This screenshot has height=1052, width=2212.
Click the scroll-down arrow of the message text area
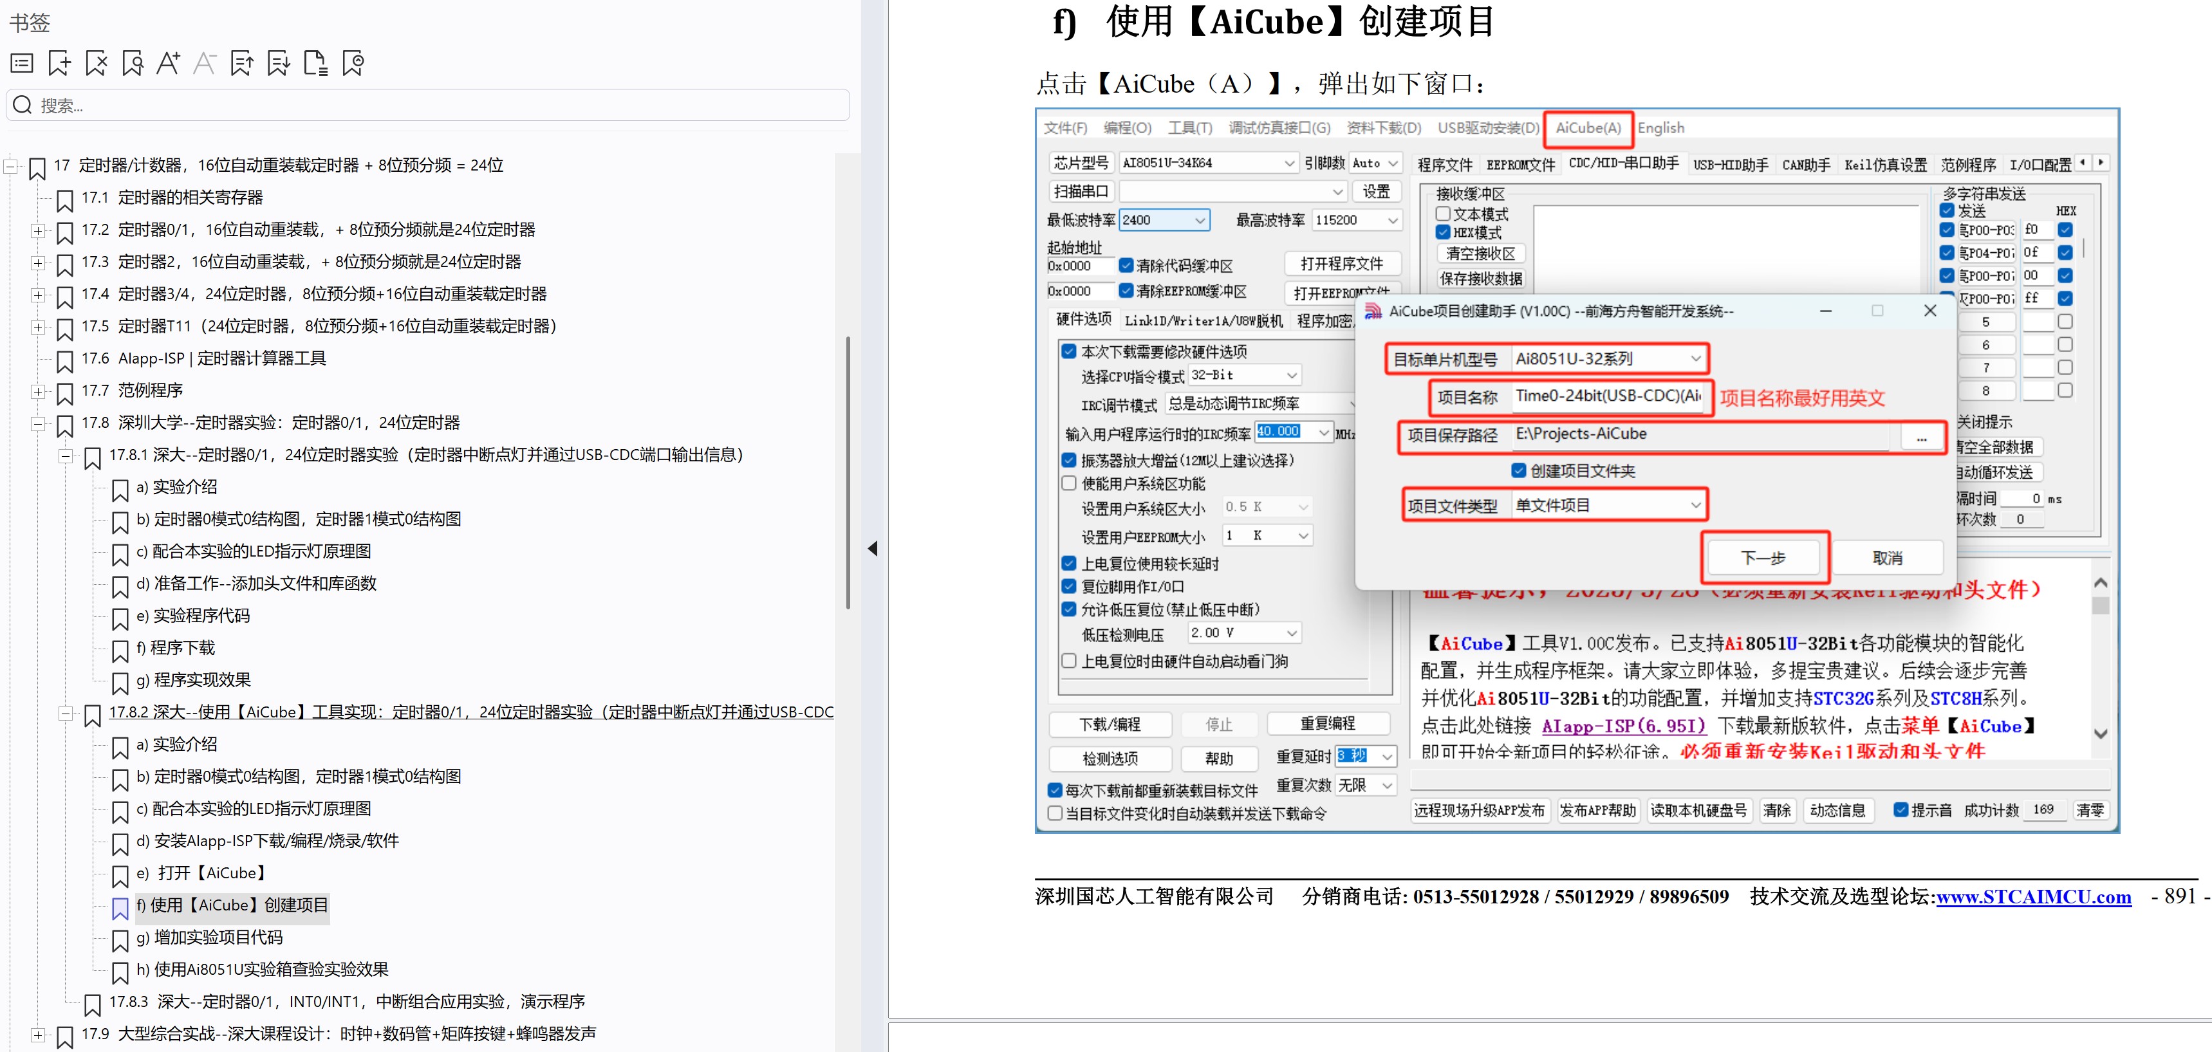tap(2101, 734)
